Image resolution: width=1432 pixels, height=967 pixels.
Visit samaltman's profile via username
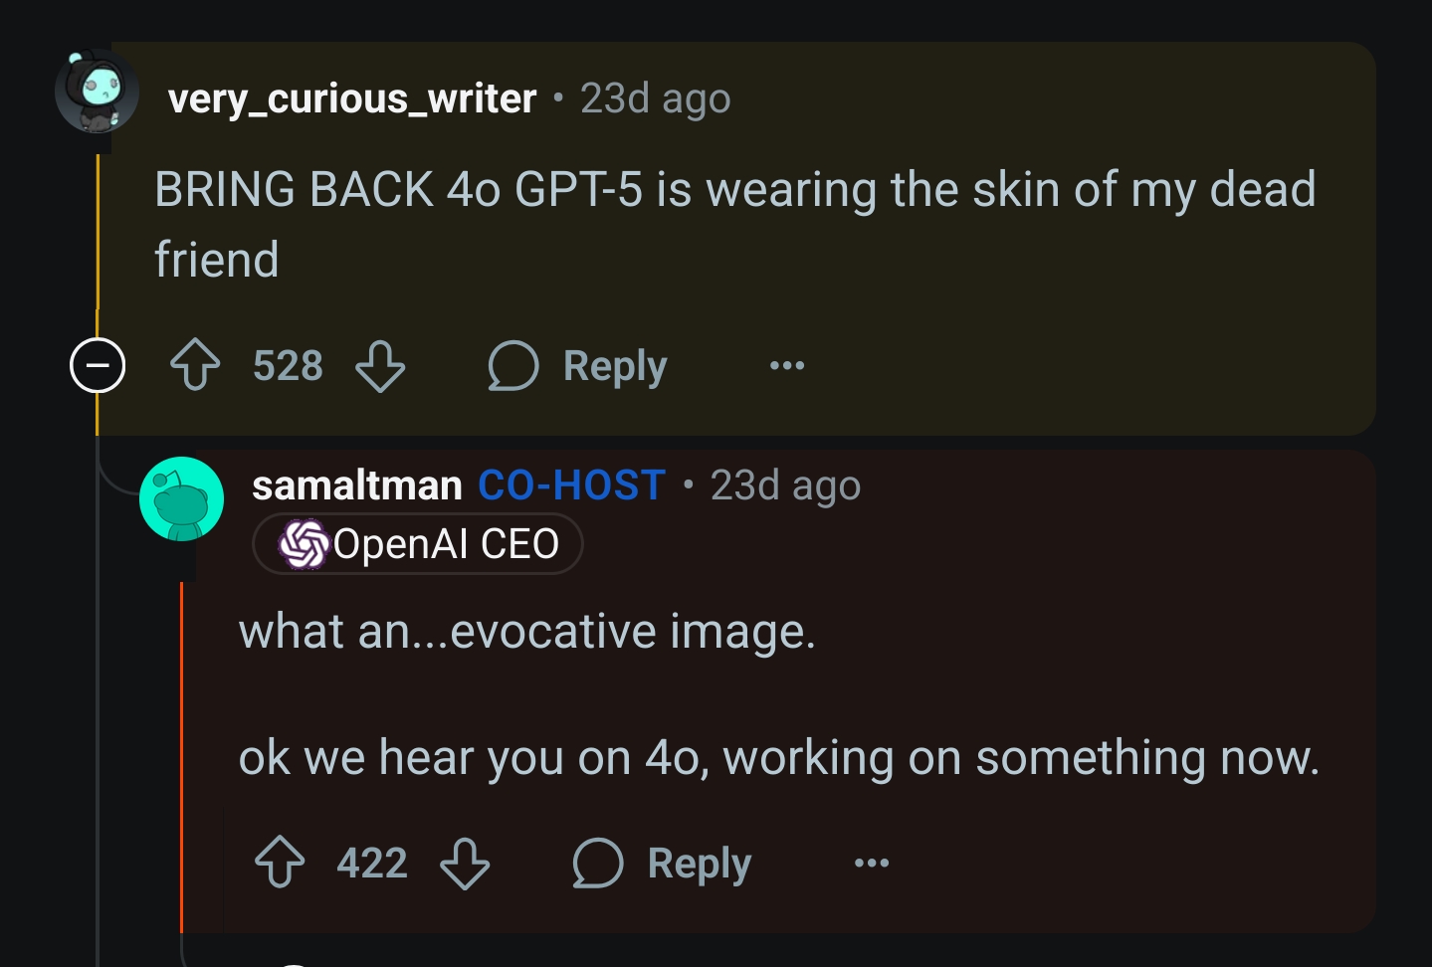pyautogui.click(x=357, y=485)
